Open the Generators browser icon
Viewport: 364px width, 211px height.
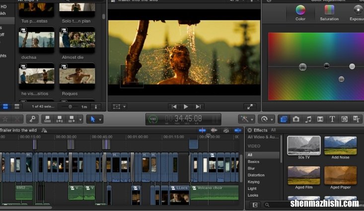pyautogui.click(x=344, y=119)
